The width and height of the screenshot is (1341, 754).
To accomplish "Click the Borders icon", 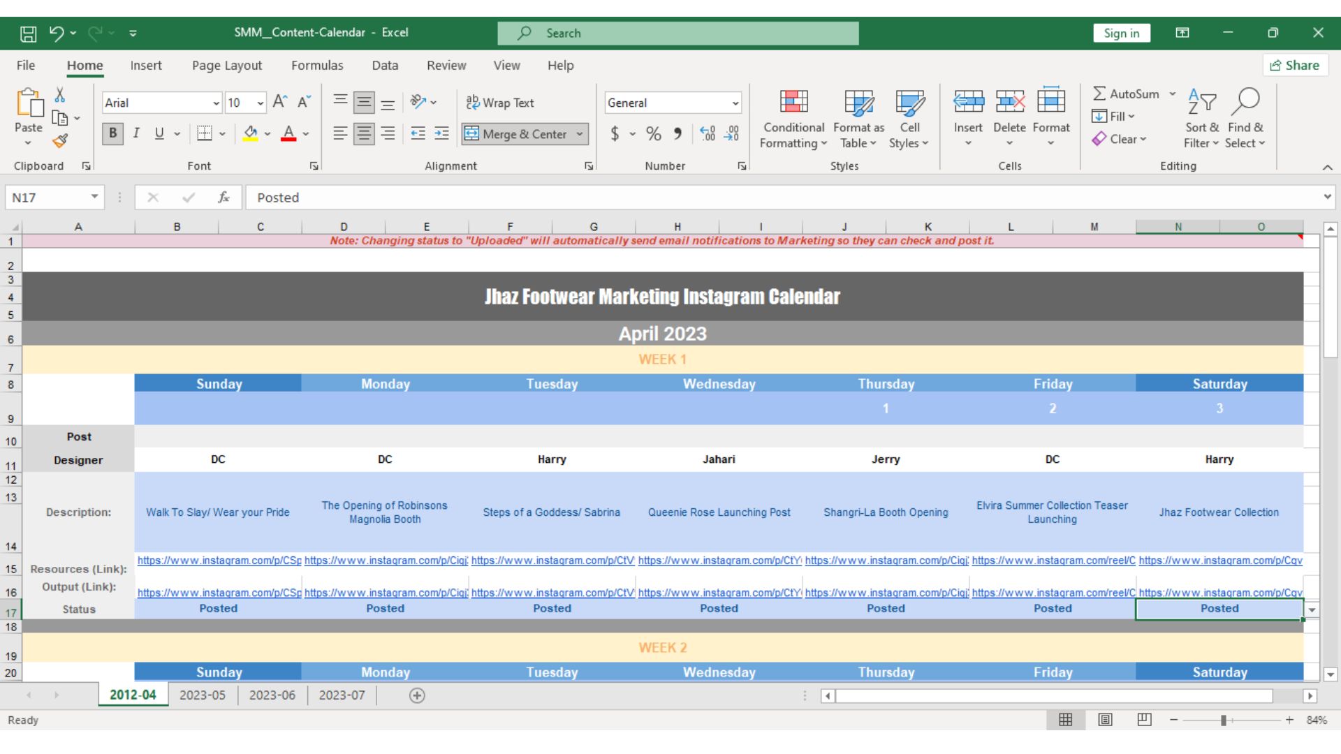I will (x=204, y=133).
